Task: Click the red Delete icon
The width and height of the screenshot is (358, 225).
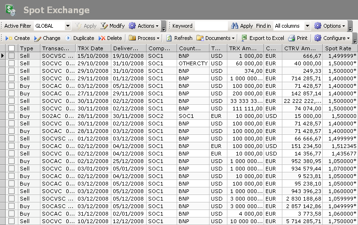Action: 102,38
